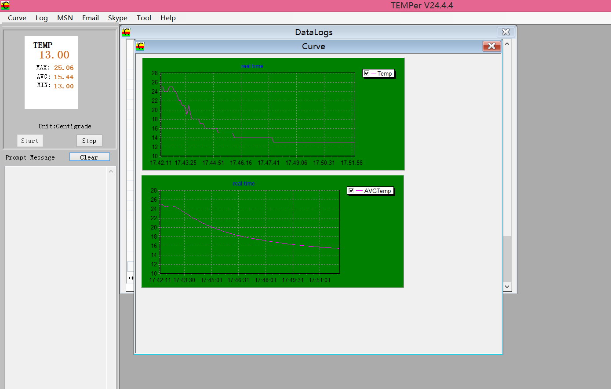
Task: Click the Unit:Centigrade label
Action: click(65, 126)
